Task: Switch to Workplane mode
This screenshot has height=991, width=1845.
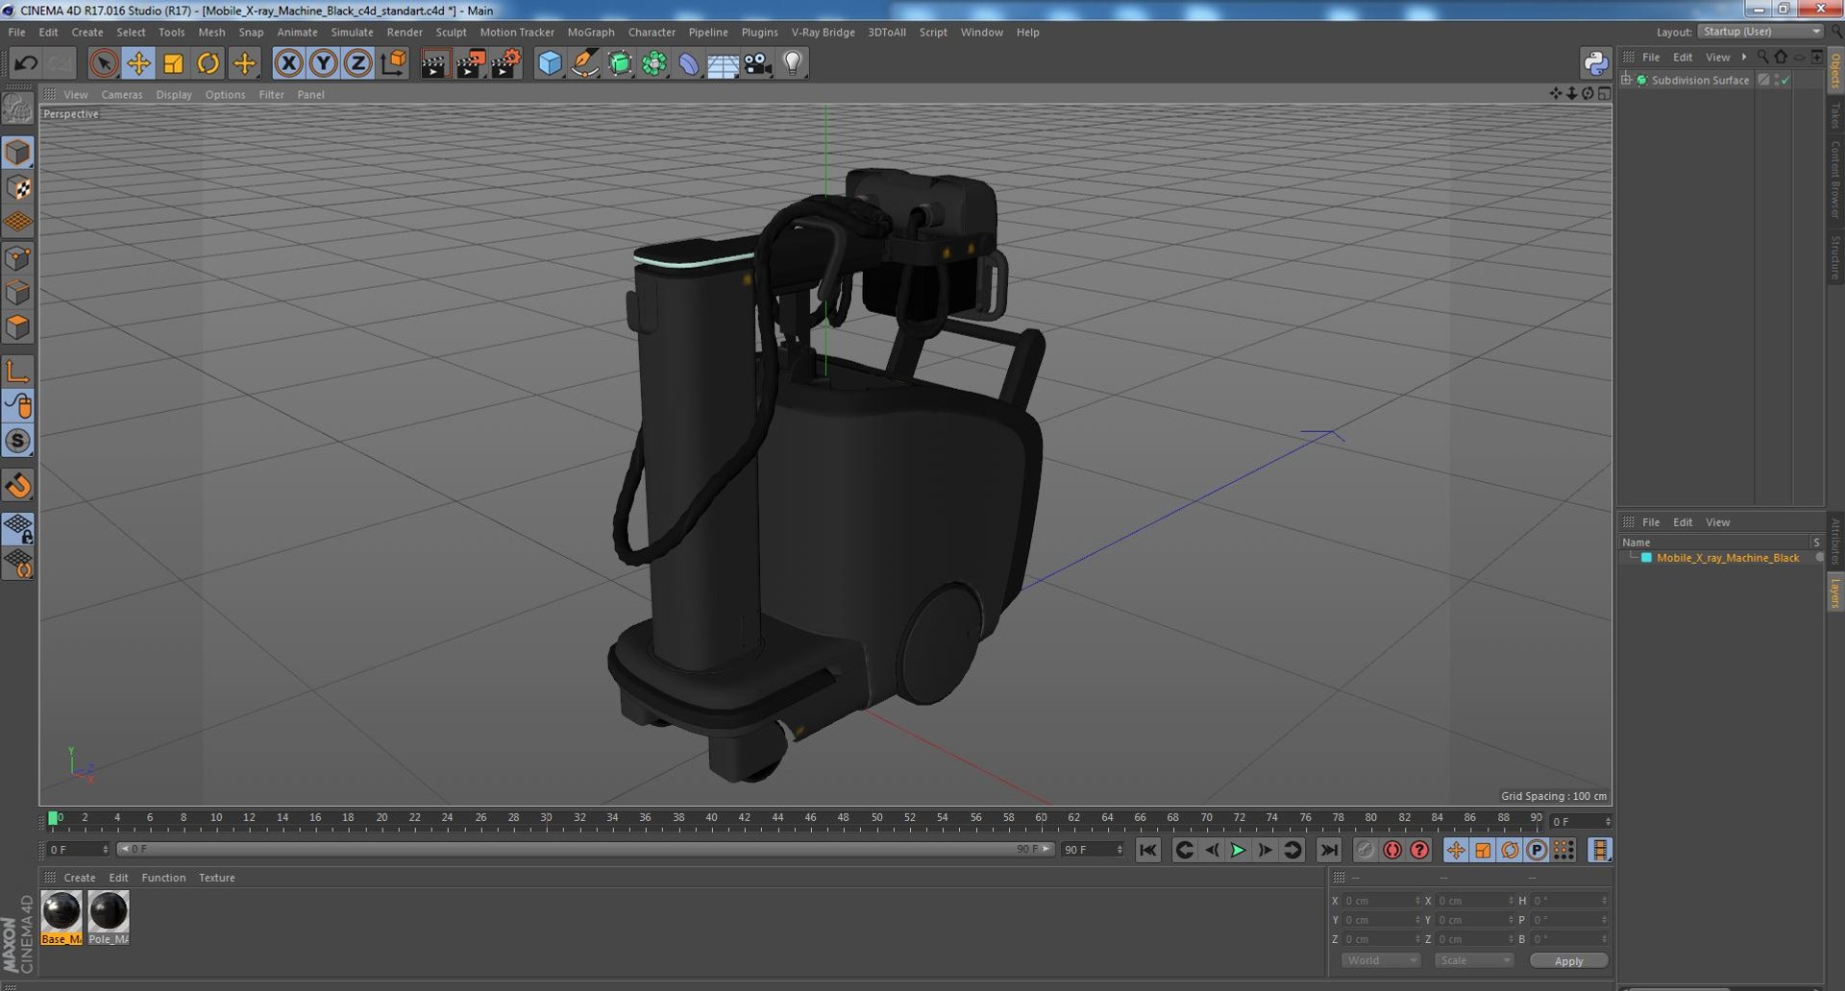Action: [x=17, y=222]
